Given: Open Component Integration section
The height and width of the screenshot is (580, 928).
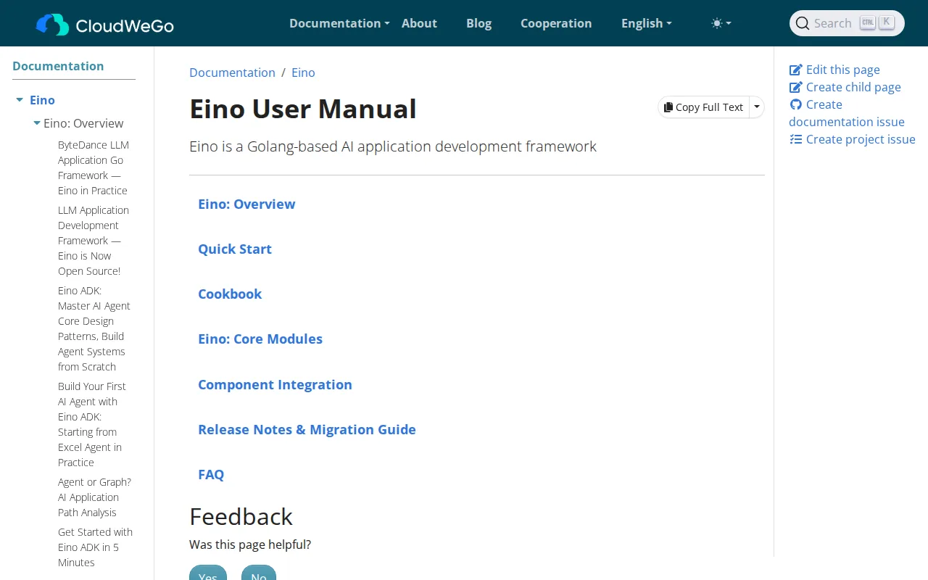Looking at the screenshot, I should tap(275, 385).
